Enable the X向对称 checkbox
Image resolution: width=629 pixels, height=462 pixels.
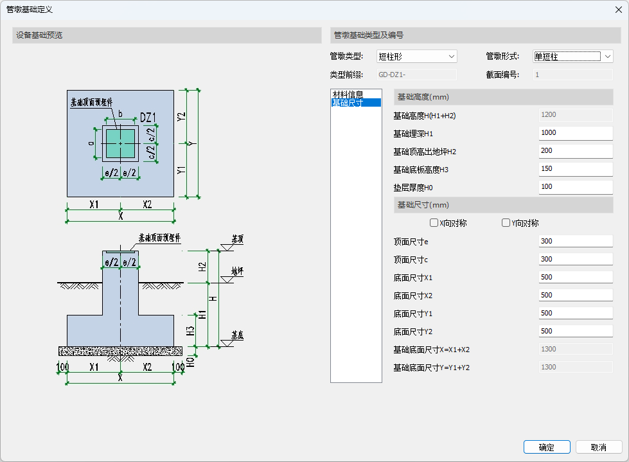coord(434,223)
